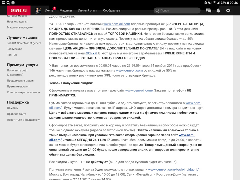
Task: Open Продвижение машин link
Action: click(21, 81)
